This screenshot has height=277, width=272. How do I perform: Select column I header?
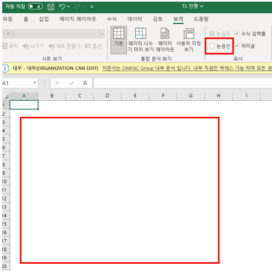pyautogui.click(x=246, y=96)
